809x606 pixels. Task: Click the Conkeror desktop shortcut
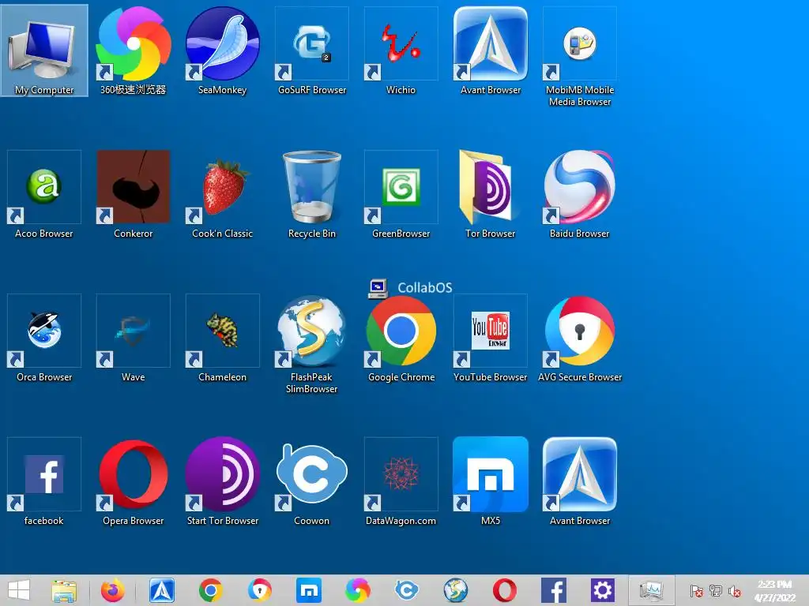[x=134, y=194]
